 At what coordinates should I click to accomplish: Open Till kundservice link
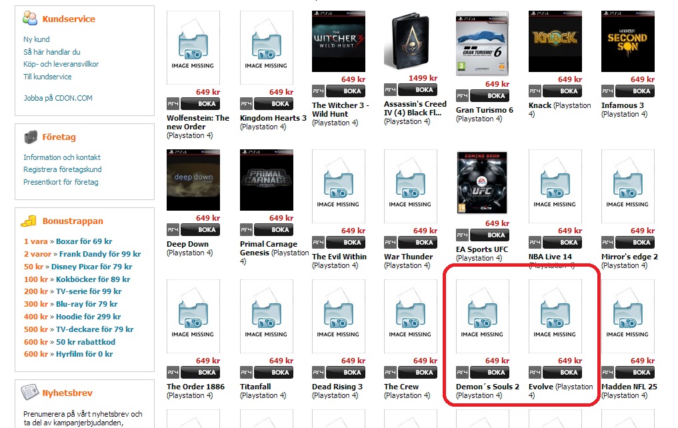(x=47, y=77)
